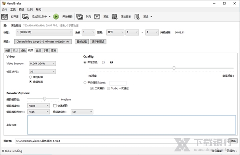Viewport: 240px width, 155px height.
Task: Open the encoder level 4.0 dropdown
Action: coord(82,112)
